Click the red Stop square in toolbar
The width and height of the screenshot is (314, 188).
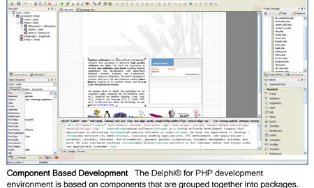coord(87,4)
